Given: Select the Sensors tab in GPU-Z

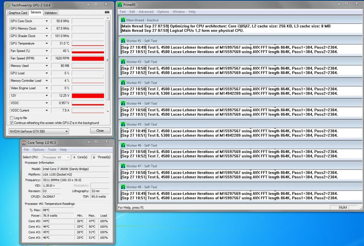Looking at the screenshot, I should [36, 12].
